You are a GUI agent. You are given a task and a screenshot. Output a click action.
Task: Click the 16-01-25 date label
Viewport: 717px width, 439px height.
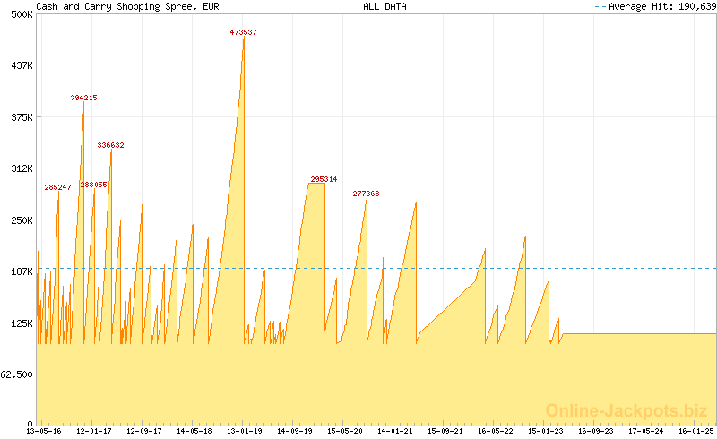(696, 431)
